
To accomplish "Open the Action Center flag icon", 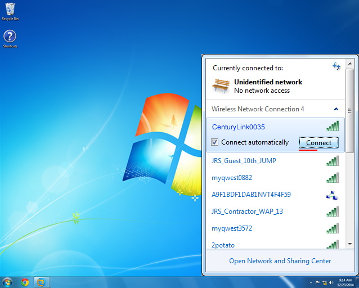I will coord(317,282).
